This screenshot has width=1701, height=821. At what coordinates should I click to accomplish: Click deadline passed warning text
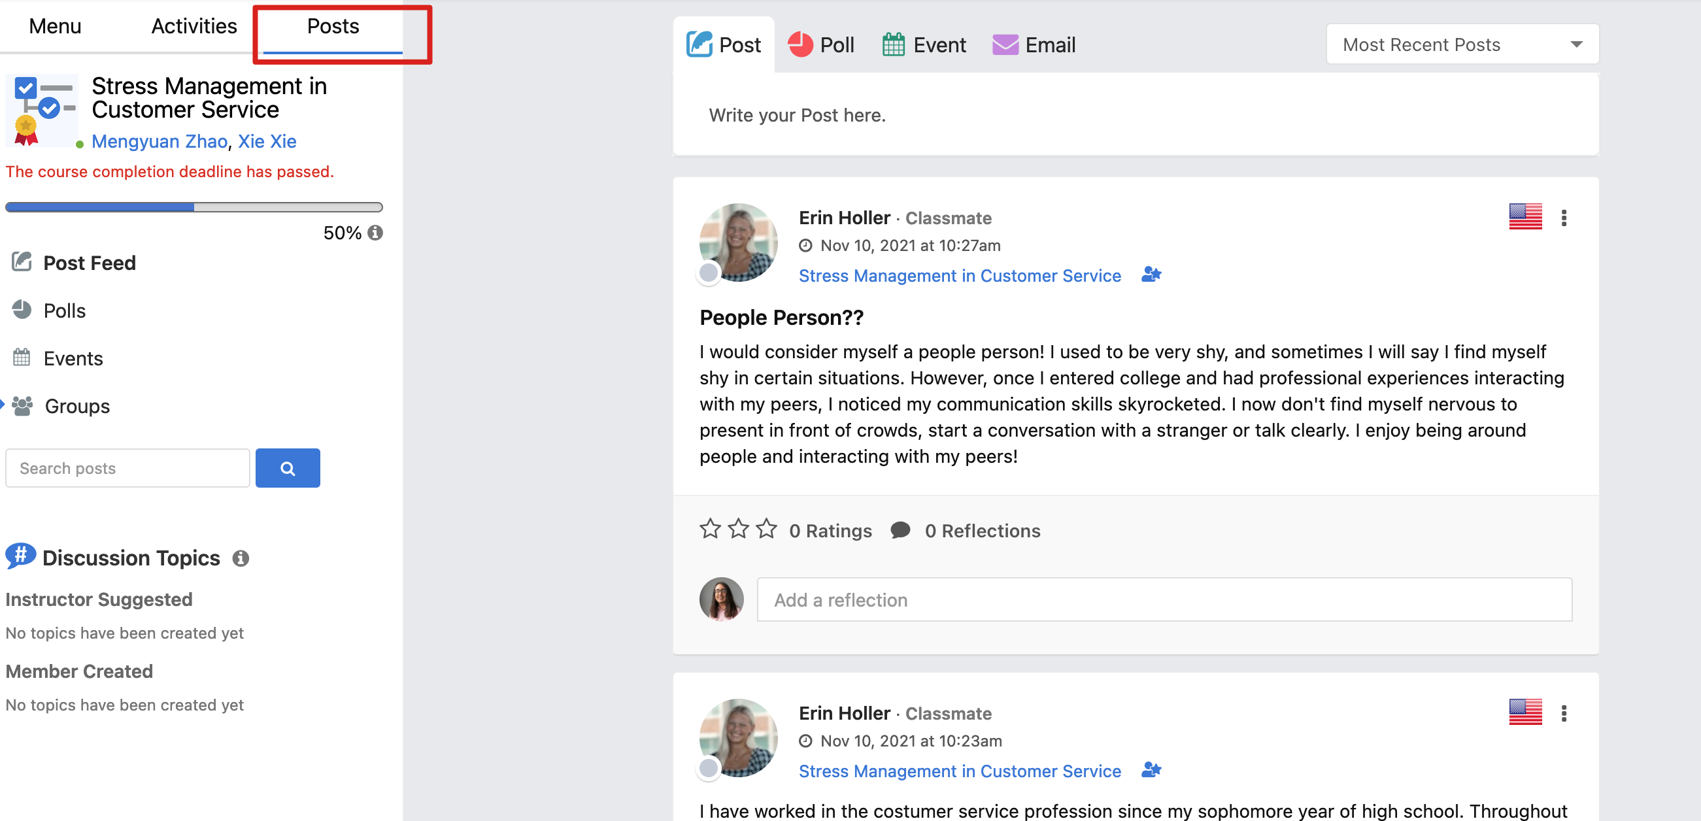[170, 172]
